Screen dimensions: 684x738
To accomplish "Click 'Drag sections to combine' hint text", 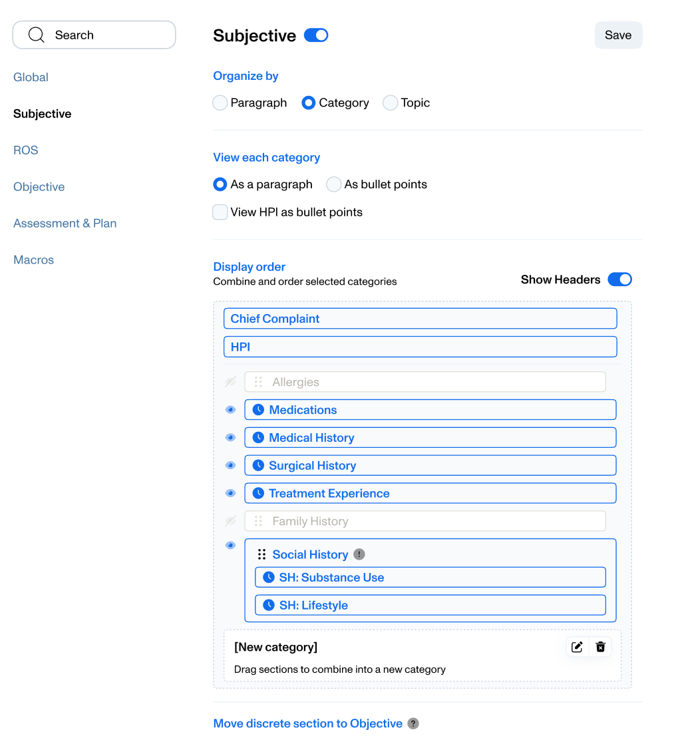I will pos(339,669).
